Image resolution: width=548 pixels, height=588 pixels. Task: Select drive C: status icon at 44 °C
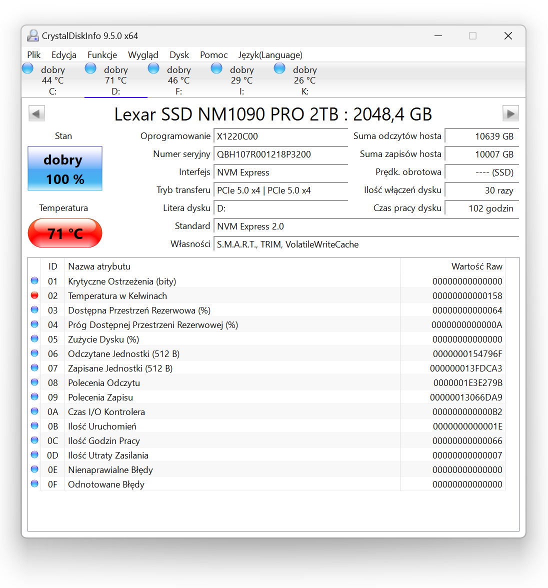click(28, 68)
